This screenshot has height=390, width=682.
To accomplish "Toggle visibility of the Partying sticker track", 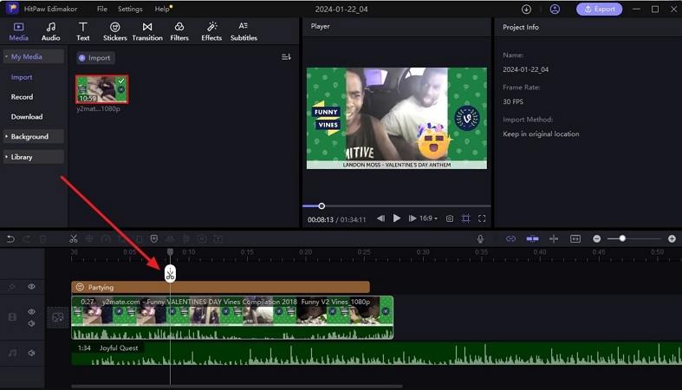I will point(31,287).
